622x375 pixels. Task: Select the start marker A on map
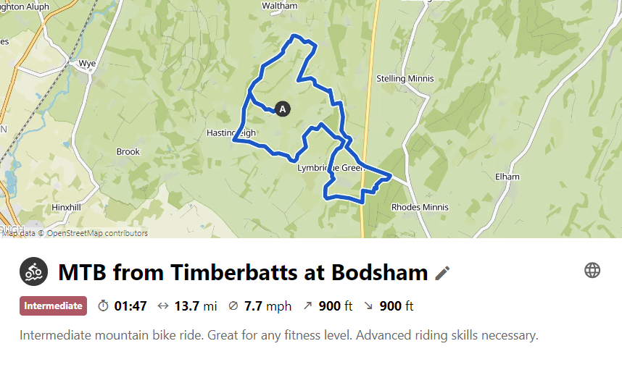[x=283, y=109]
